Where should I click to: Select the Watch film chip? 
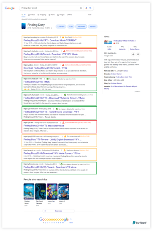point(81,27)
